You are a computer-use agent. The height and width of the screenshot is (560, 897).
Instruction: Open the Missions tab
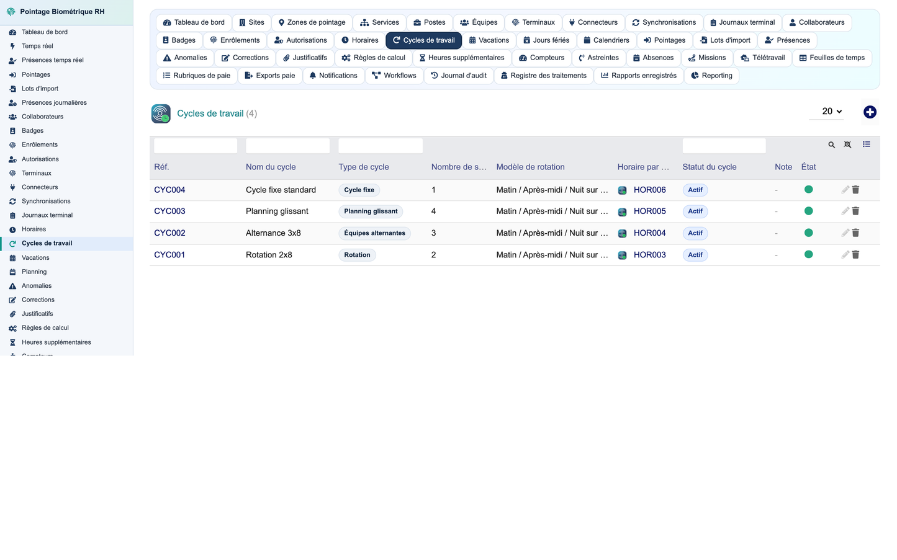[707, 58]
